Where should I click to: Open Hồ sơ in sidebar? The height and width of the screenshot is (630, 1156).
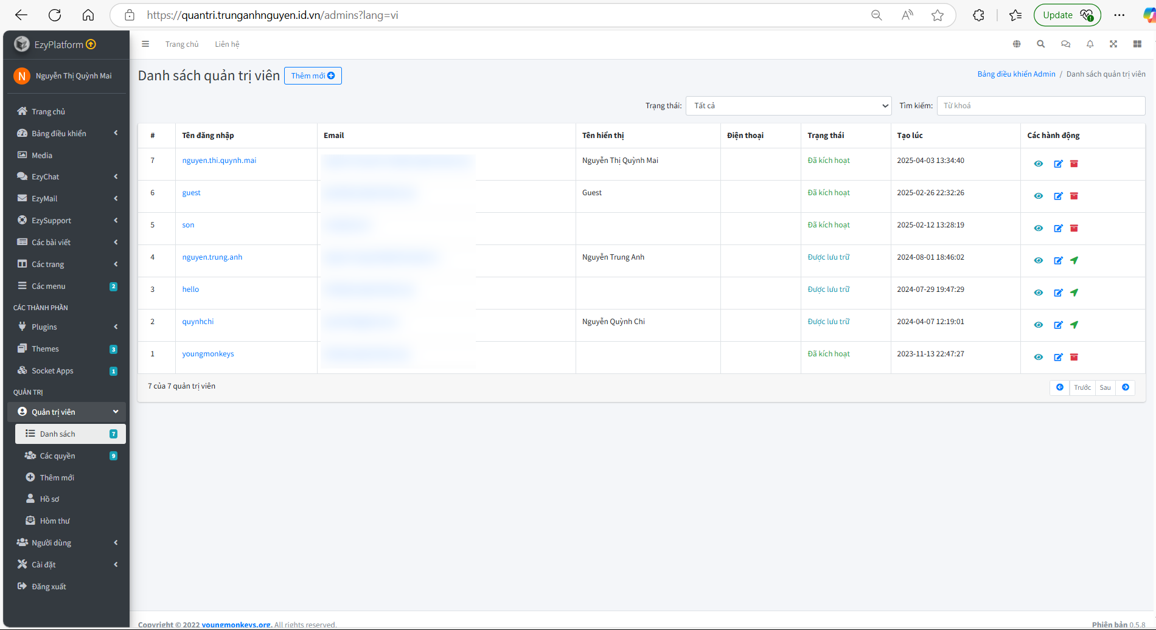[71, 499]
